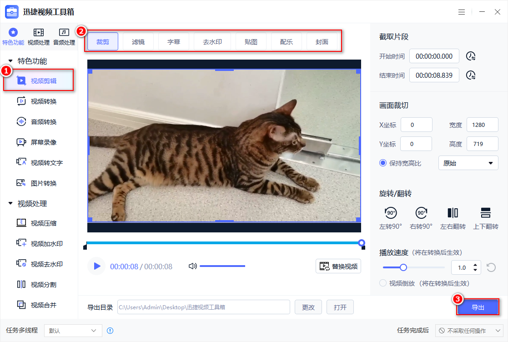This screenshot has width=508, height=342.
Task: Open the 原始 aspect ratio dropdown
Action: point(468,162)
